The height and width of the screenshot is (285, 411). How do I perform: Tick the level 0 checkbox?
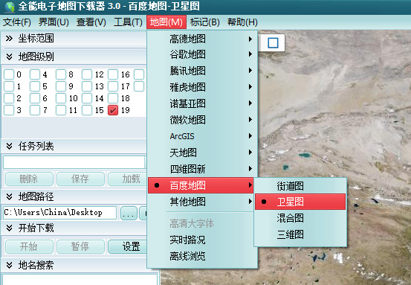pos(9,74)
